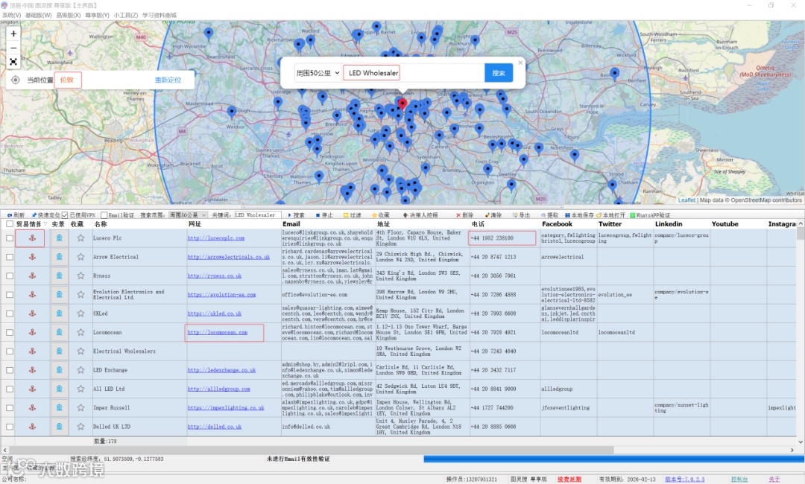Screen dimensions: 805x484
Task: Zoom in on the map
Action: pyautogui.click(x=13, y=34)
